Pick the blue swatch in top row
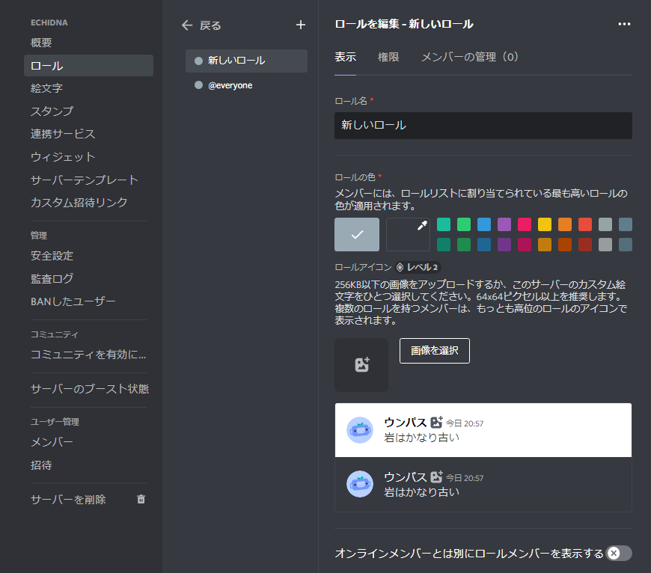 pos(484,224)
